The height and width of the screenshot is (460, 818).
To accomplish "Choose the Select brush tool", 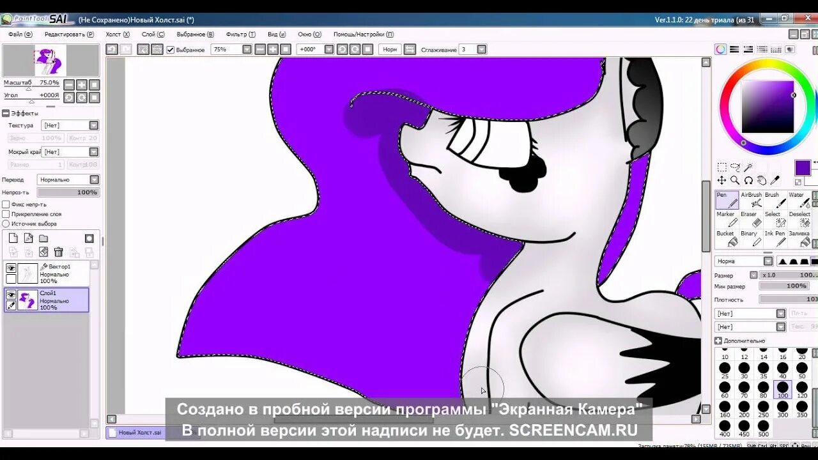I will [x=775, y=219].
